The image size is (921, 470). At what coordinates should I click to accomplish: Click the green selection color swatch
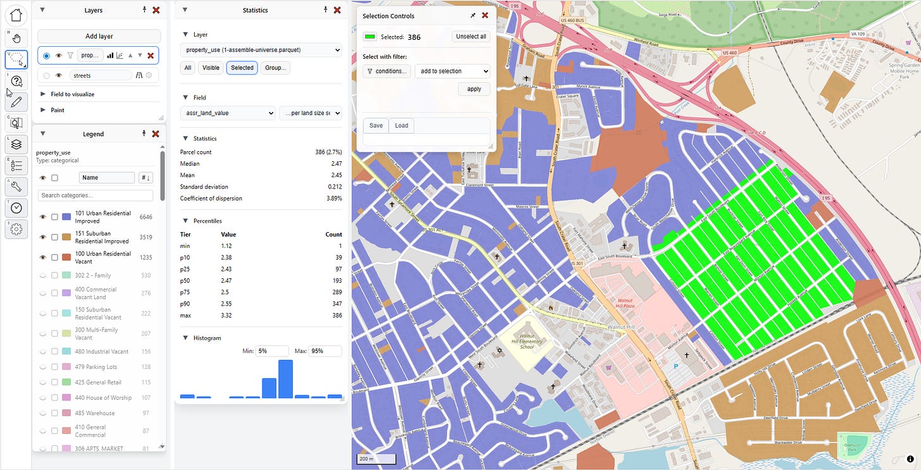[370, 37]
